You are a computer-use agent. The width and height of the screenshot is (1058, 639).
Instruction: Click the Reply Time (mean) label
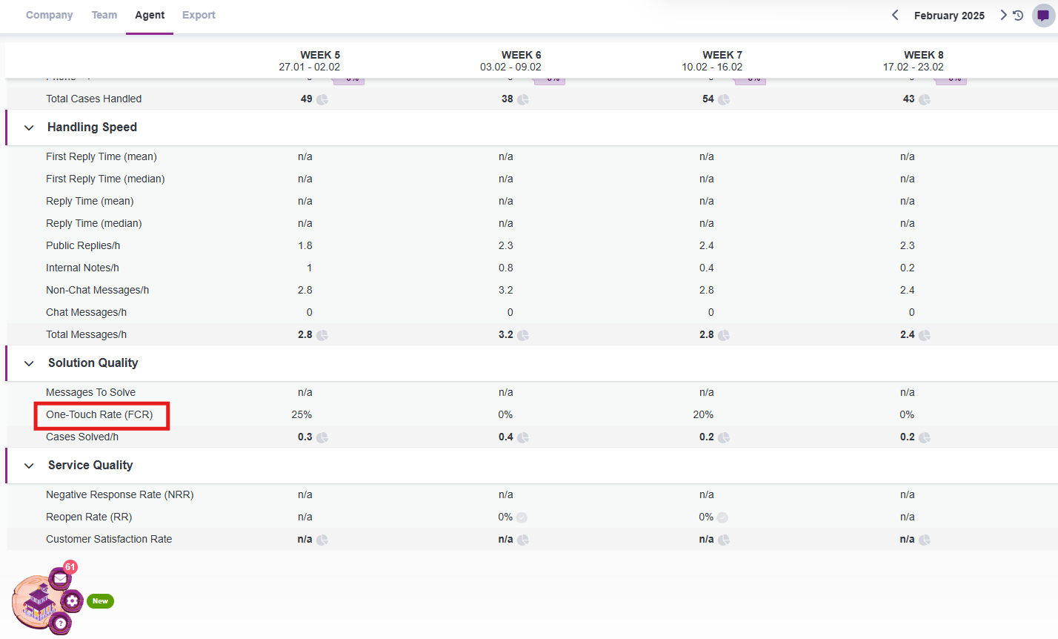click(x=90, y=201)
